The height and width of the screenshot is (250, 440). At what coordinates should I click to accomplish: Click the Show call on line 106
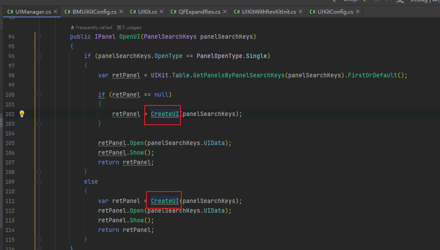click(137, 153)
